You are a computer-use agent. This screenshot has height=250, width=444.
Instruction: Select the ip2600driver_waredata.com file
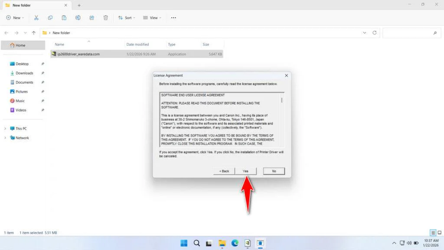point(79,54)
